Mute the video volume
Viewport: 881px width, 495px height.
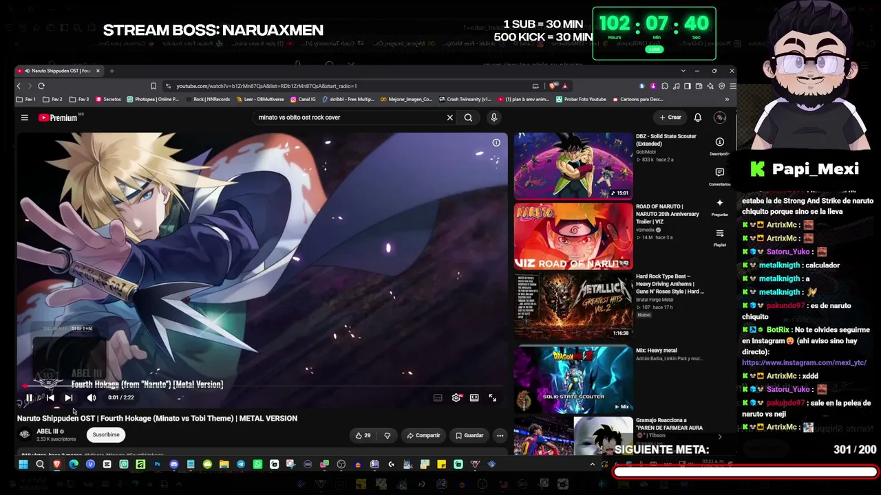[x=92, y=397]
